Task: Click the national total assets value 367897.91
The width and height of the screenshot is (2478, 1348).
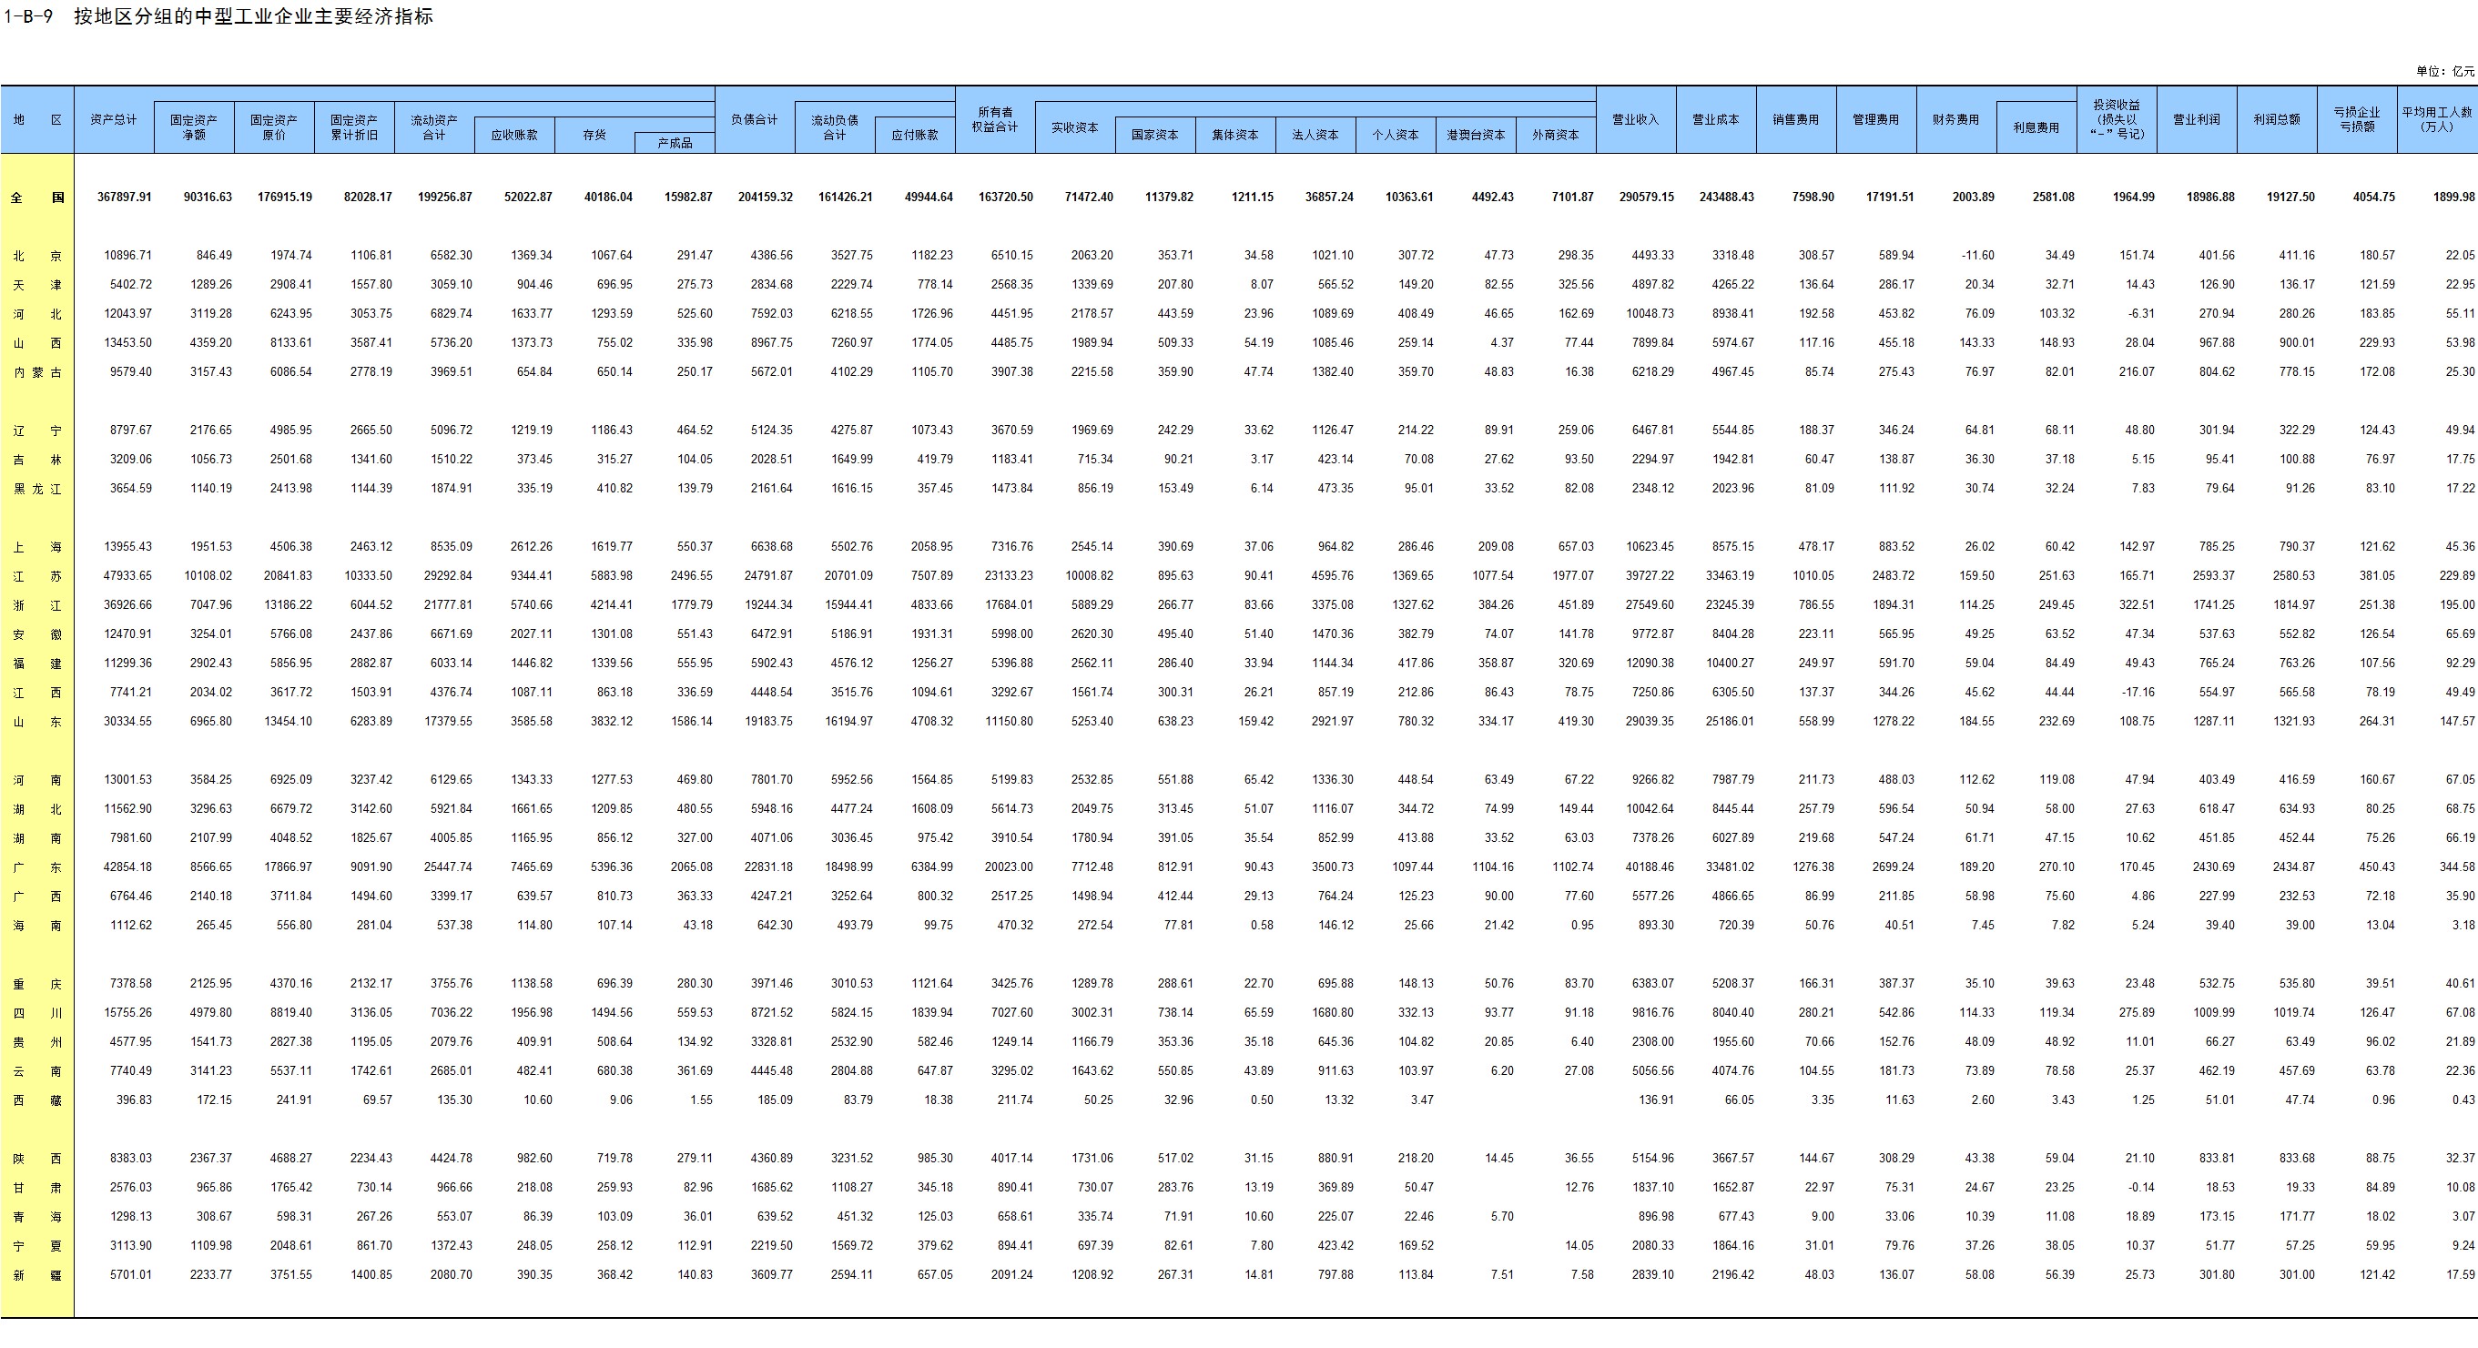Action: tap(124, 198)
